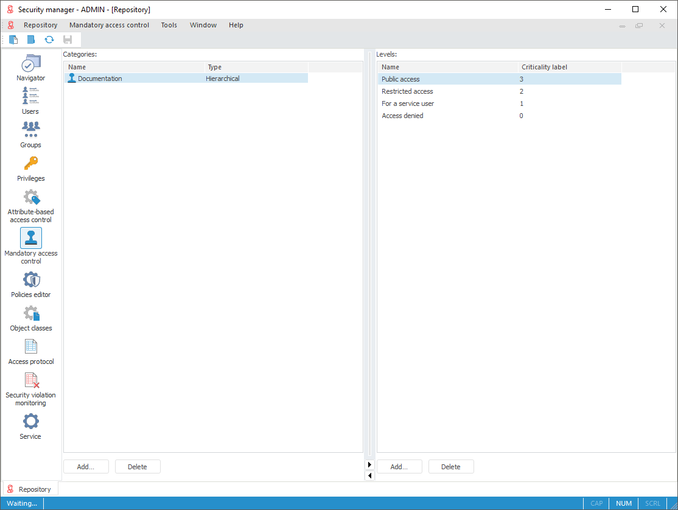Open the Policies editor

[30, 284]
